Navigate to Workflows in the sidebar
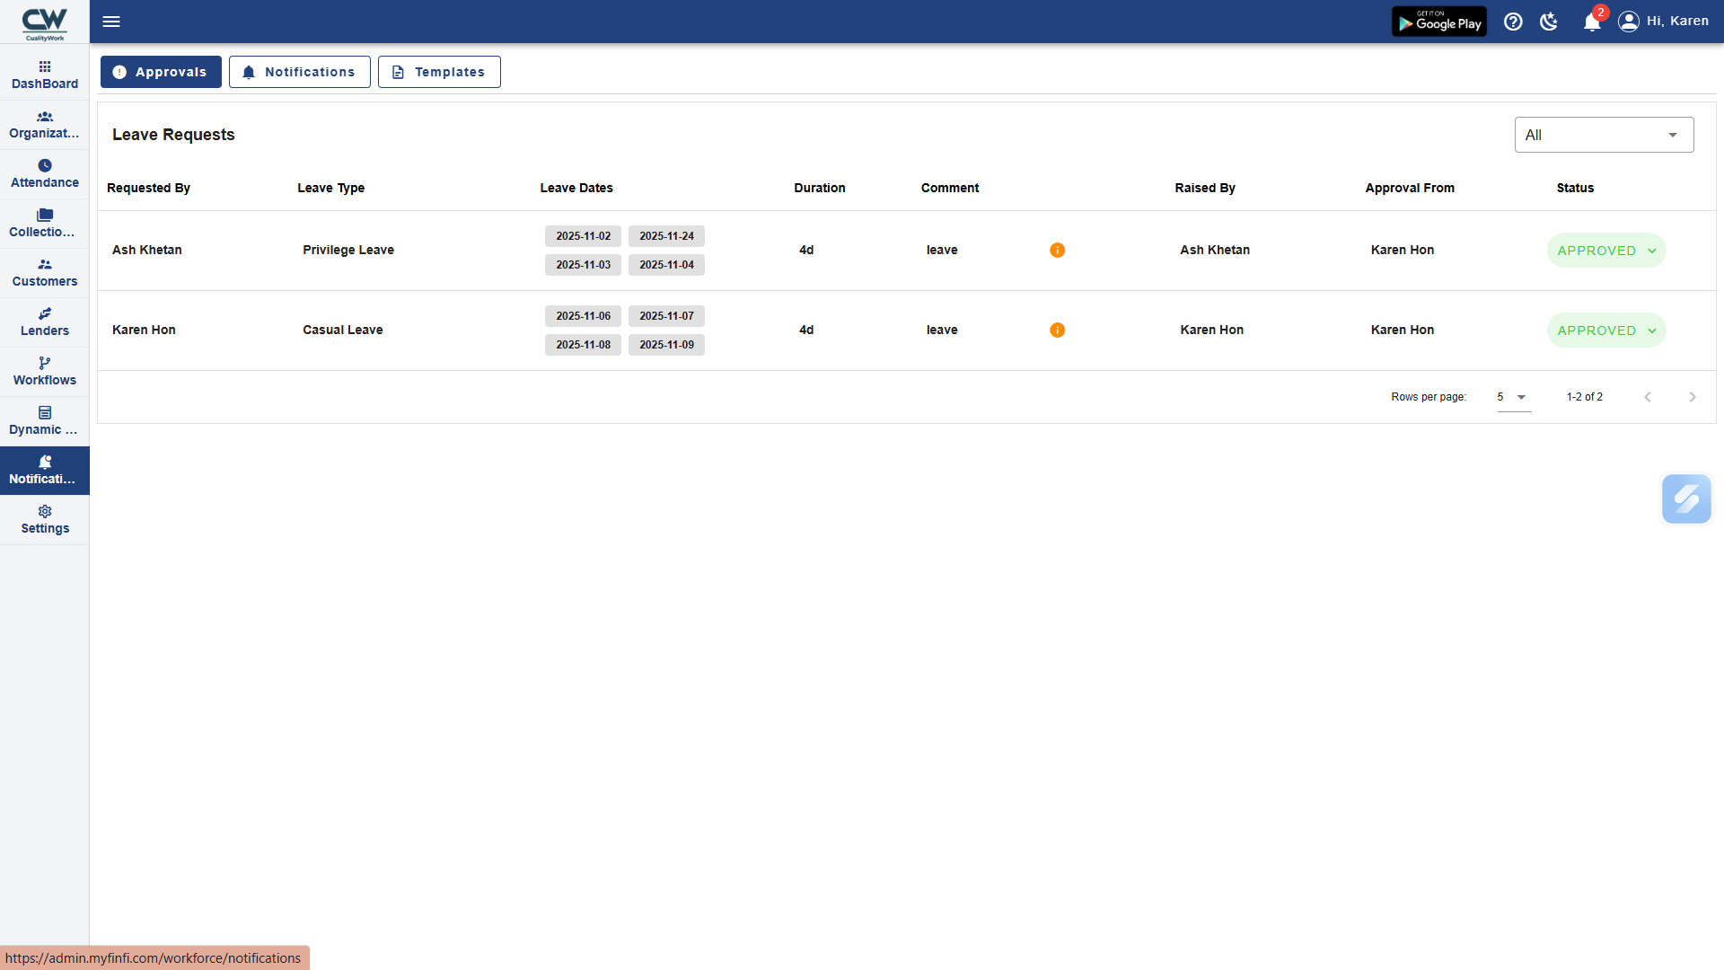The width and height of the screenshot is (1724, 970). (x=44, y=371)
